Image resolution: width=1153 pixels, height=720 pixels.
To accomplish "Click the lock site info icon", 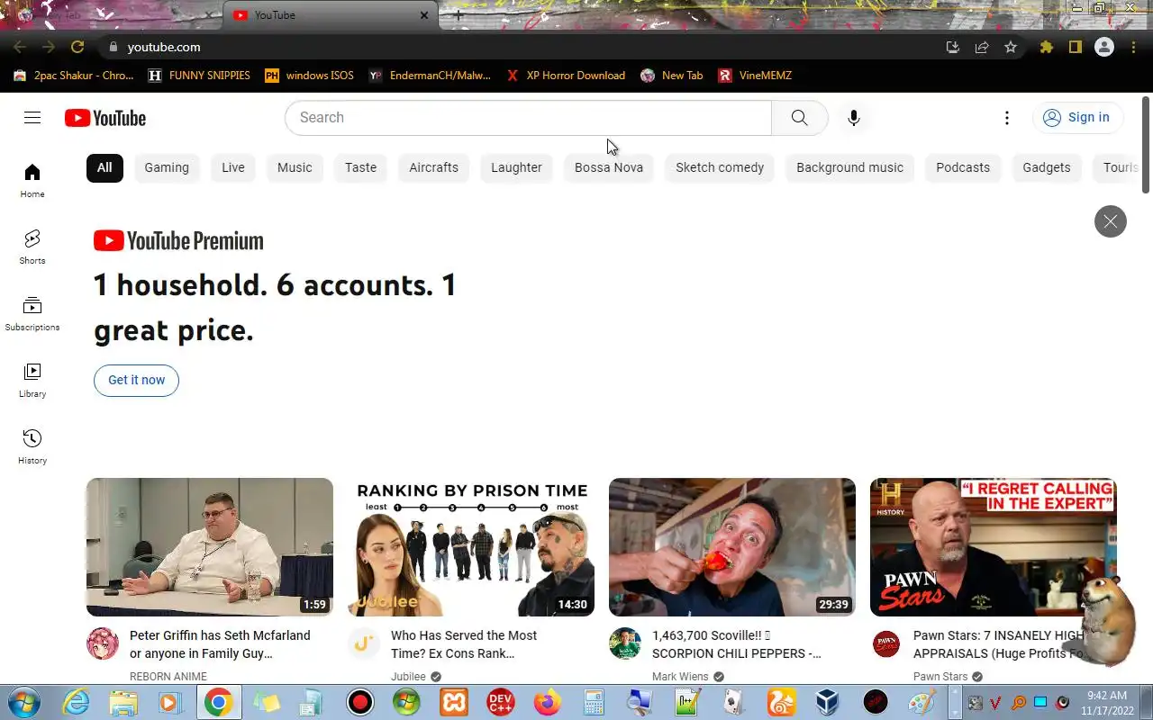I will [x=113, y=47].
